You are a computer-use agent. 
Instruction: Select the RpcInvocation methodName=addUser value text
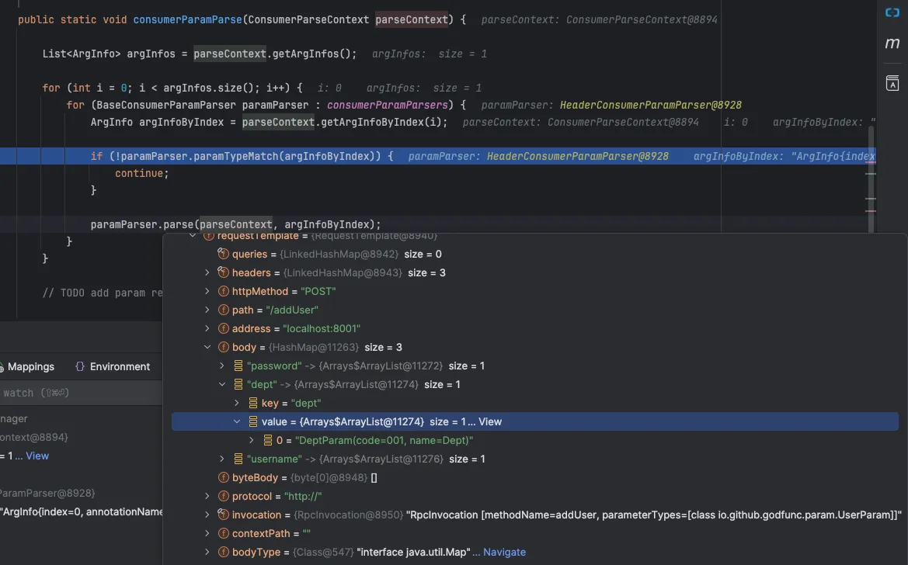[654, 515]
